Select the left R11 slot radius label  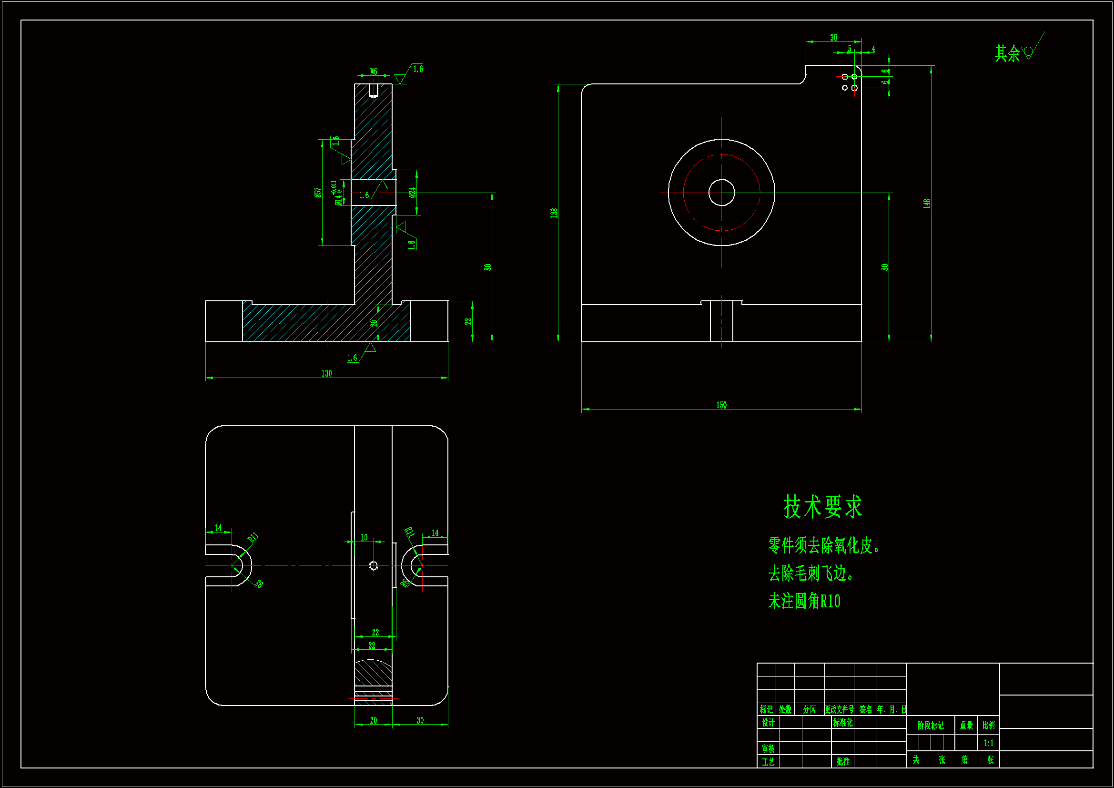253,537
